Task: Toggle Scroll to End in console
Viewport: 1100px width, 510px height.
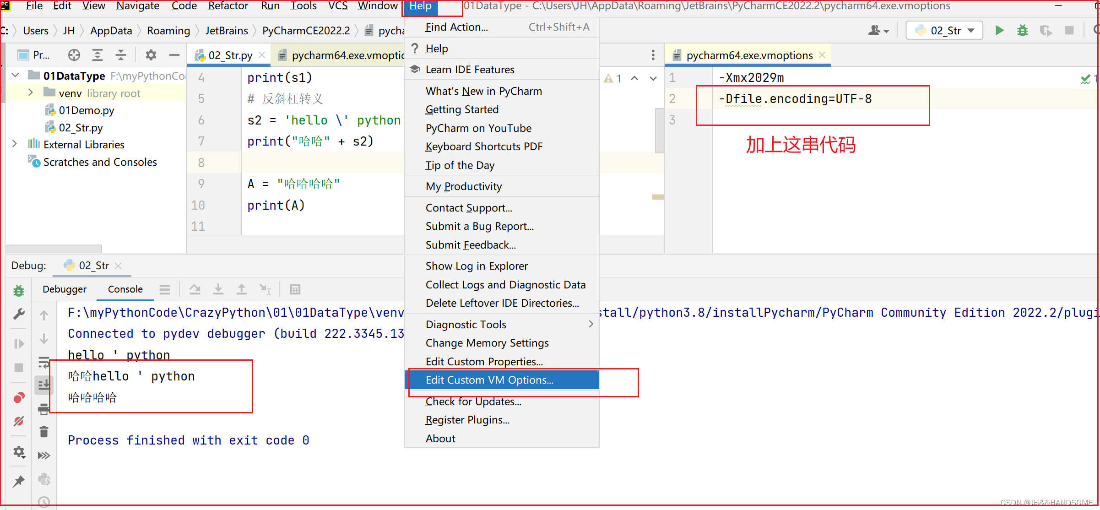Action: pyautogui.click(x=44, y=385)
